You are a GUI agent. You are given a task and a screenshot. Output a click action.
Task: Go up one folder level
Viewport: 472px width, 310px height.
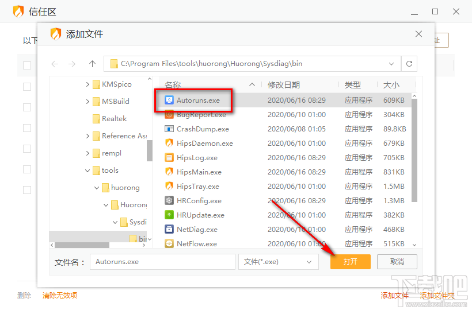pyautogui.click(x=93, y=64)
